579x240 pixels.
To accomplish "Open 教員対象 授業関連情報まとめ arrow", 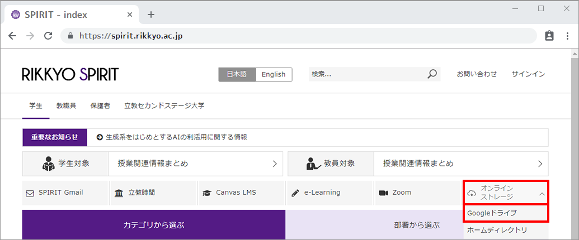I will 540,164.
